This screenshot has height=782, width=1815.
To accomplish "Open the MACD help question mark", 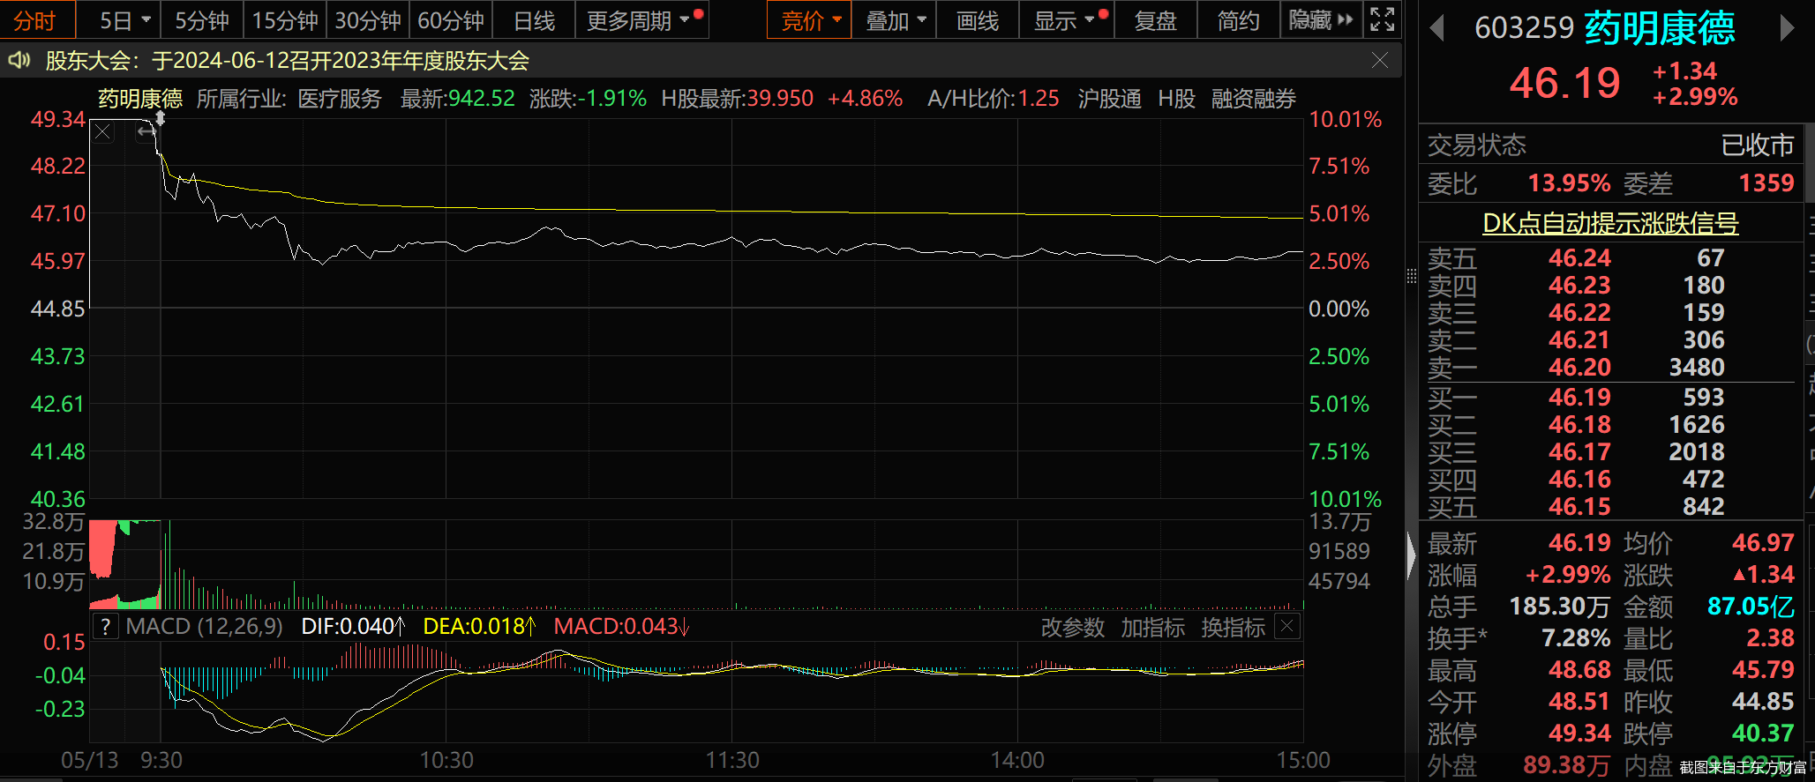I will [x=106, y=627].
